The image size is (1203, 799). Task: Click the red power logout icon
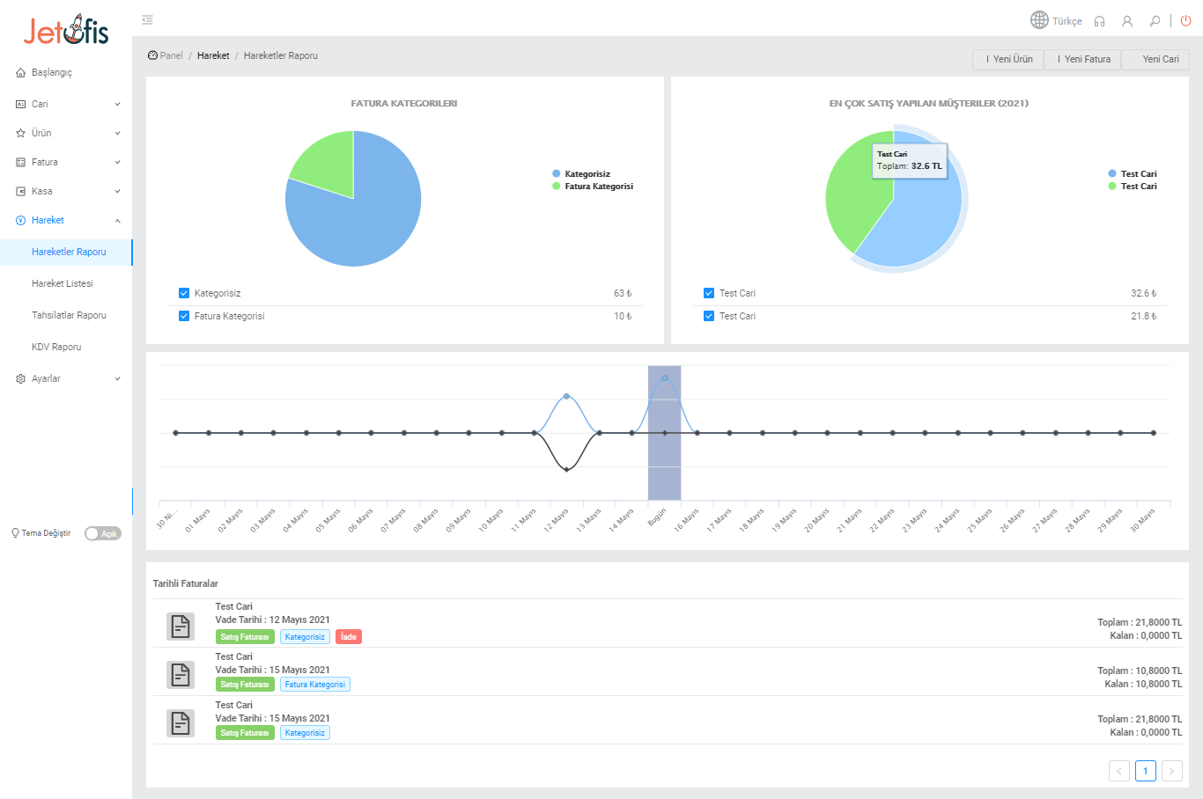click(x=1186, y=20)
